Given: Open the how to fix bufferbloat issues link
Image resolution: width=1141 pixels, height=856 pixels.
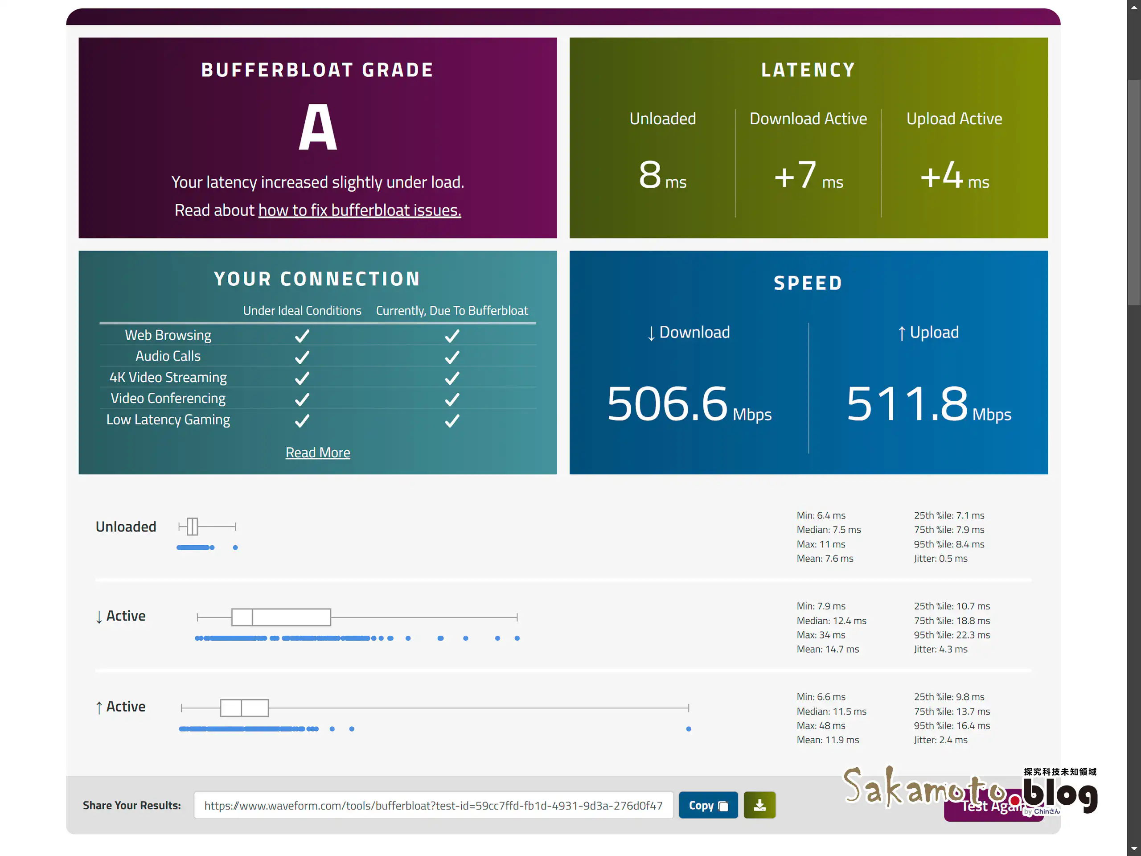Looking at the screenshot, I should [360, 210].
